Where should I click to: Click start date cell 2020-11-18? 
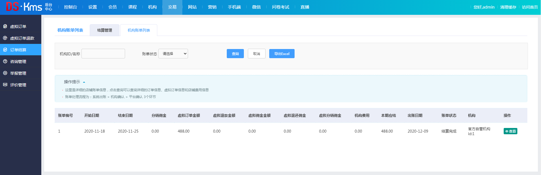(x=95, y=131)
